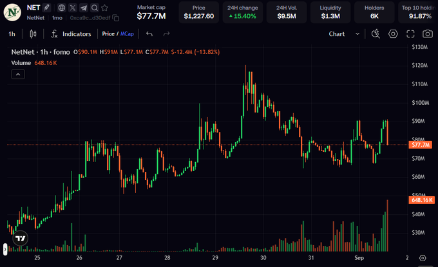The image size is (438, 267).
Task: Click the Holders 6K card
Action: pos(374,12)
